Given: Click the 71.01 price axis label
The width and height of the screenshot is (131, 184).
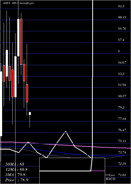Looking at the screenshot, I should 122,175.
